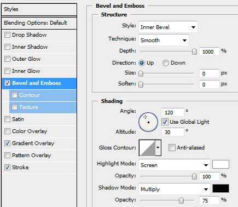
Task: Select the Inner Glow style row
Action: pyautogui.click(x=39, y=71)
